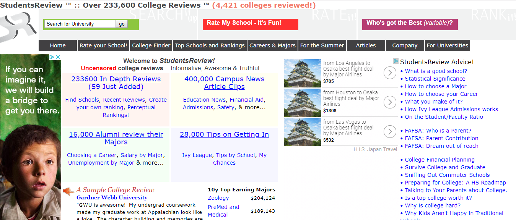The width and height of the screenshot is (516, 220).
Task: Click the H.I.S. Japan Travel advertiser text
Action: point(375,150)
